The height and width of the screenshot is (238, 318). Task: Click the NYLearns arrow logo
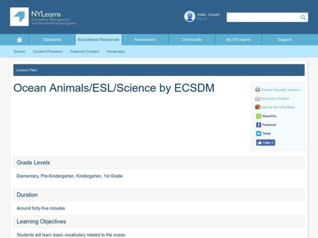(18, 17)
